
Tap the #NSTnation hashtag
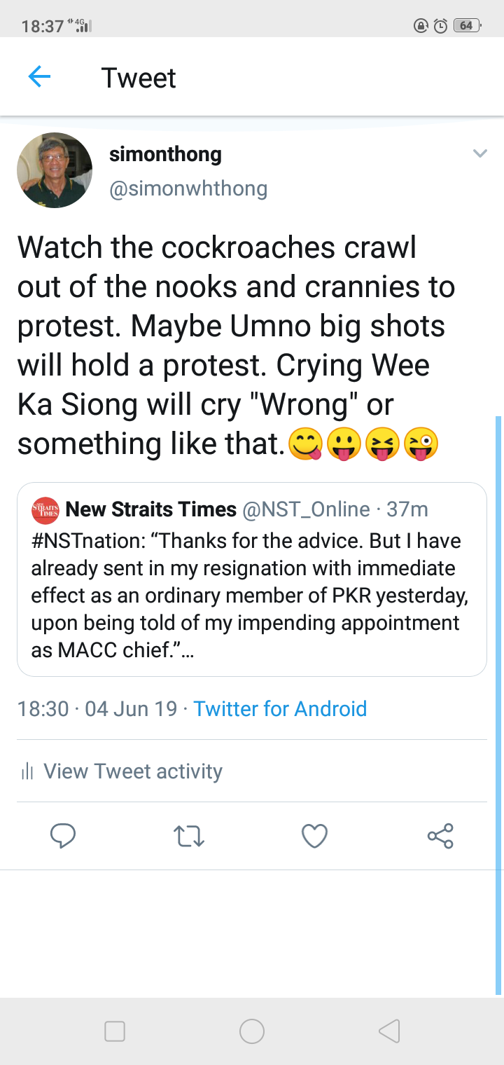coord(85,541)
